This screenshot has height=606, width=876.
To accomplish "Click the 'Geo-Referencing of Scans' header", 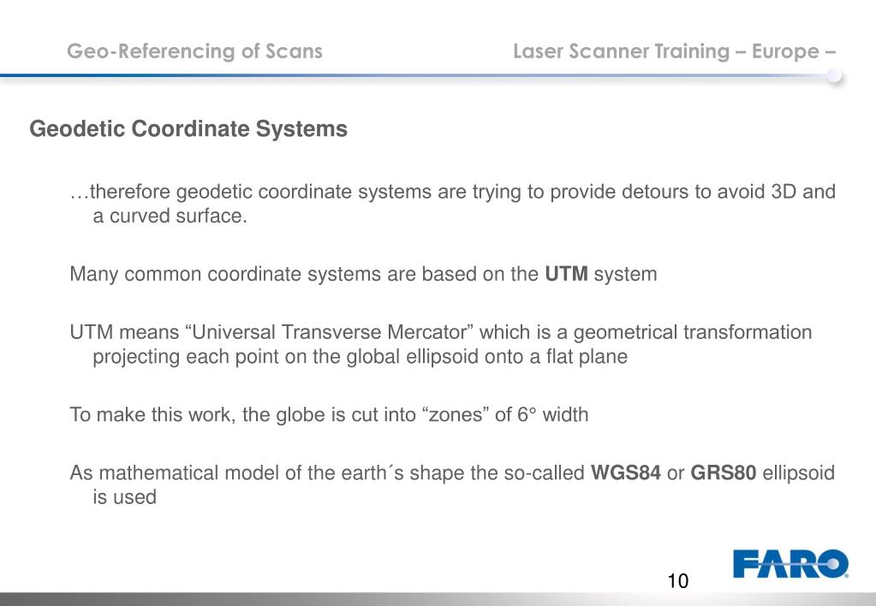I will pos(194,50).
